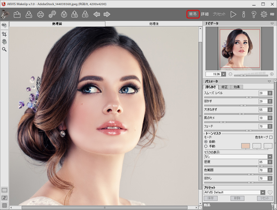Click bottom view layout square icon

[x=4, y=205]
